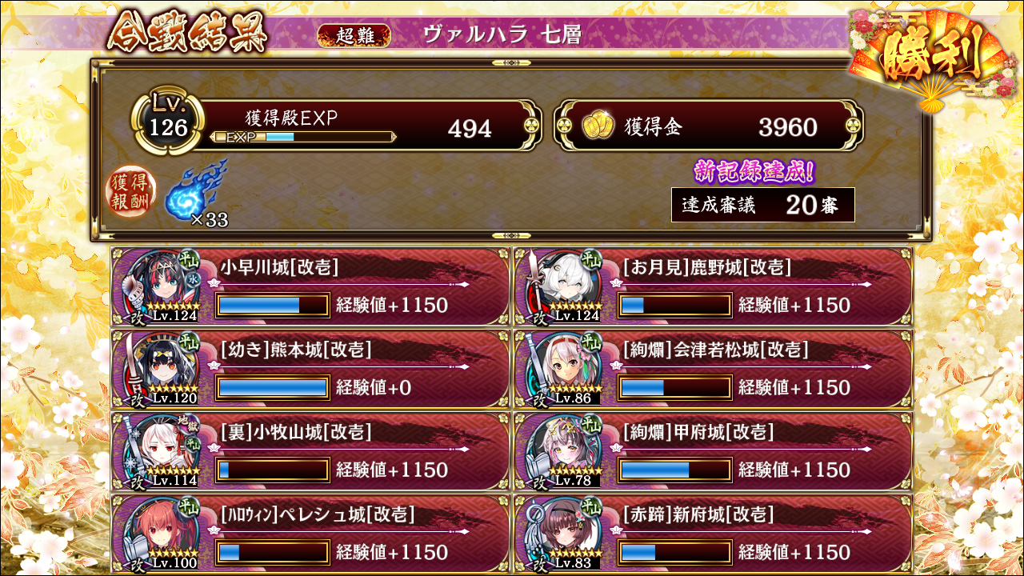Click the 獲得金 3960 panel

click(x=709, y=126)
